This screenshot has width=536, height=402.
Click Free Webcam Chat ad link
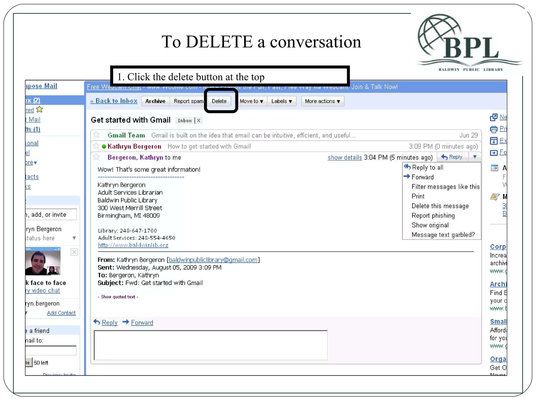(114, 87)
